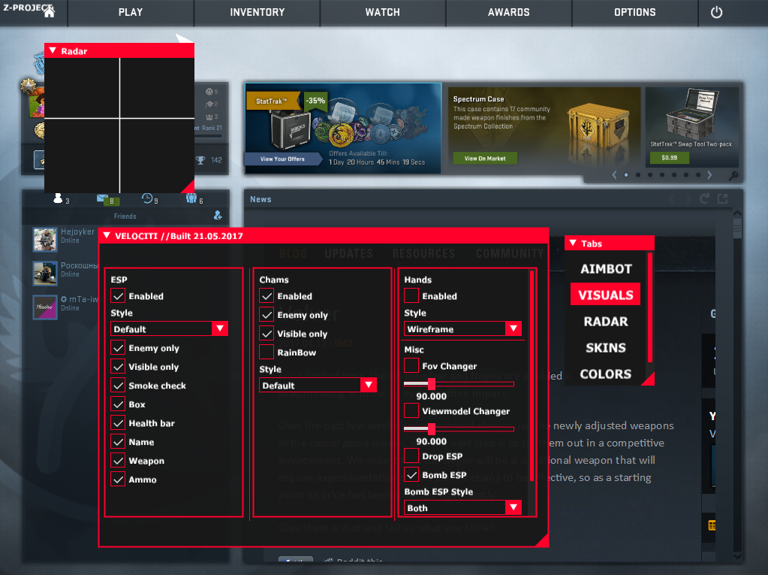The height and width of the screenshot is (575, 768).
Task: Switch to the AIMBOT tab
Action: coord(606,268)
